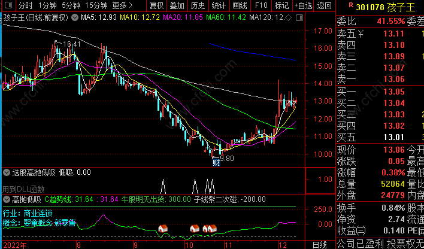Click the 外盘 24779 value
Image resolution: width=424 pixels, height=249 pixels.
[393, 195]
